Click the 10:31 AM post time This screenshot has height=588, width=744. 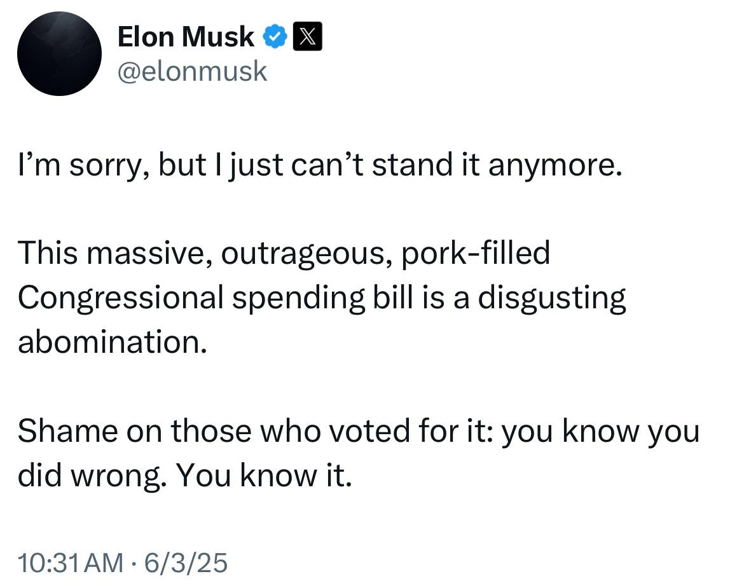(70, 563)
